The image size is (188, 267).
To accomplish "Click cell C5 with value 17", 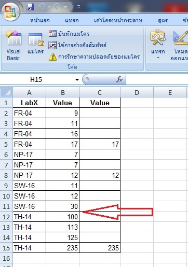I will tap(100, 144).
